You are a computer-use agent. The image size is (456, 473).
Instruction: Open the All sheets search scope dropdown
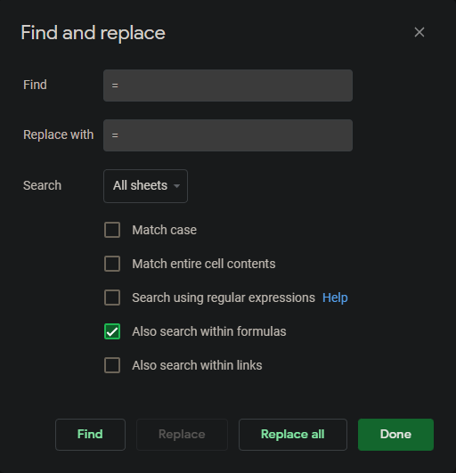coord(145,186)
